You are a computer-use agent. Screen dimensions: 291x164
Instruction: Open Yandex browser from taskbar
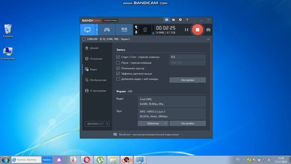pyautogui.click(x=73, y=160)
